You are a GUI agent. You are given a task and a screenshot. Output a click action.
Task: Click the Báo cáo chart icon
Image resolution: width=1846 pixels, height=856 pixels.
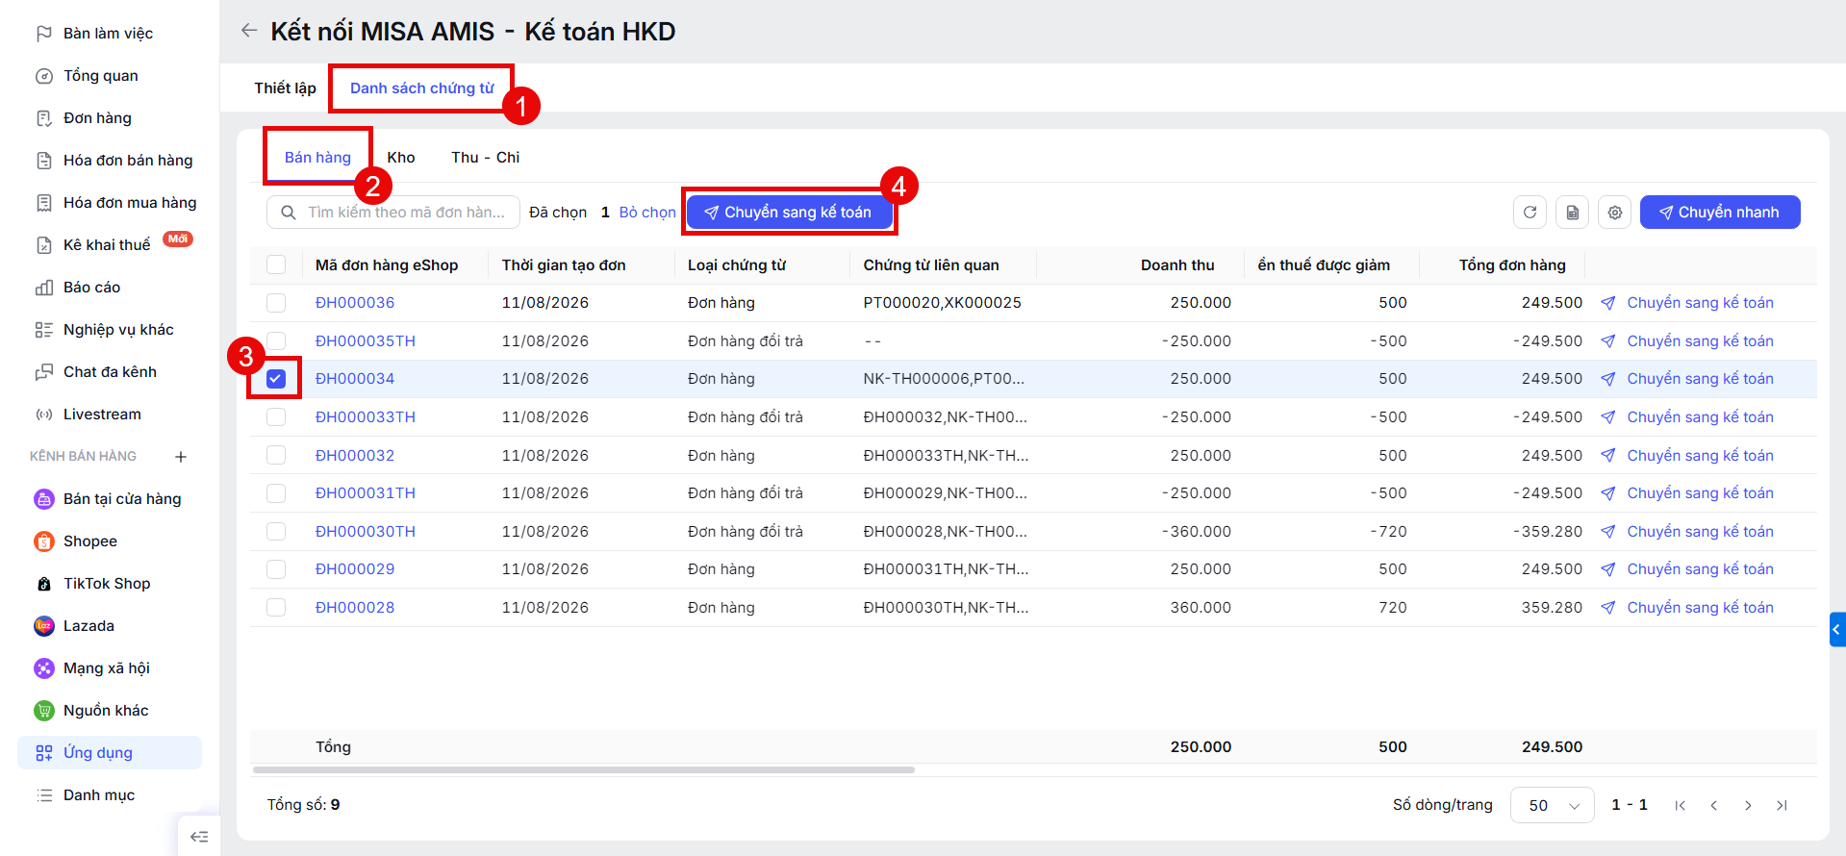coord(44,288)
